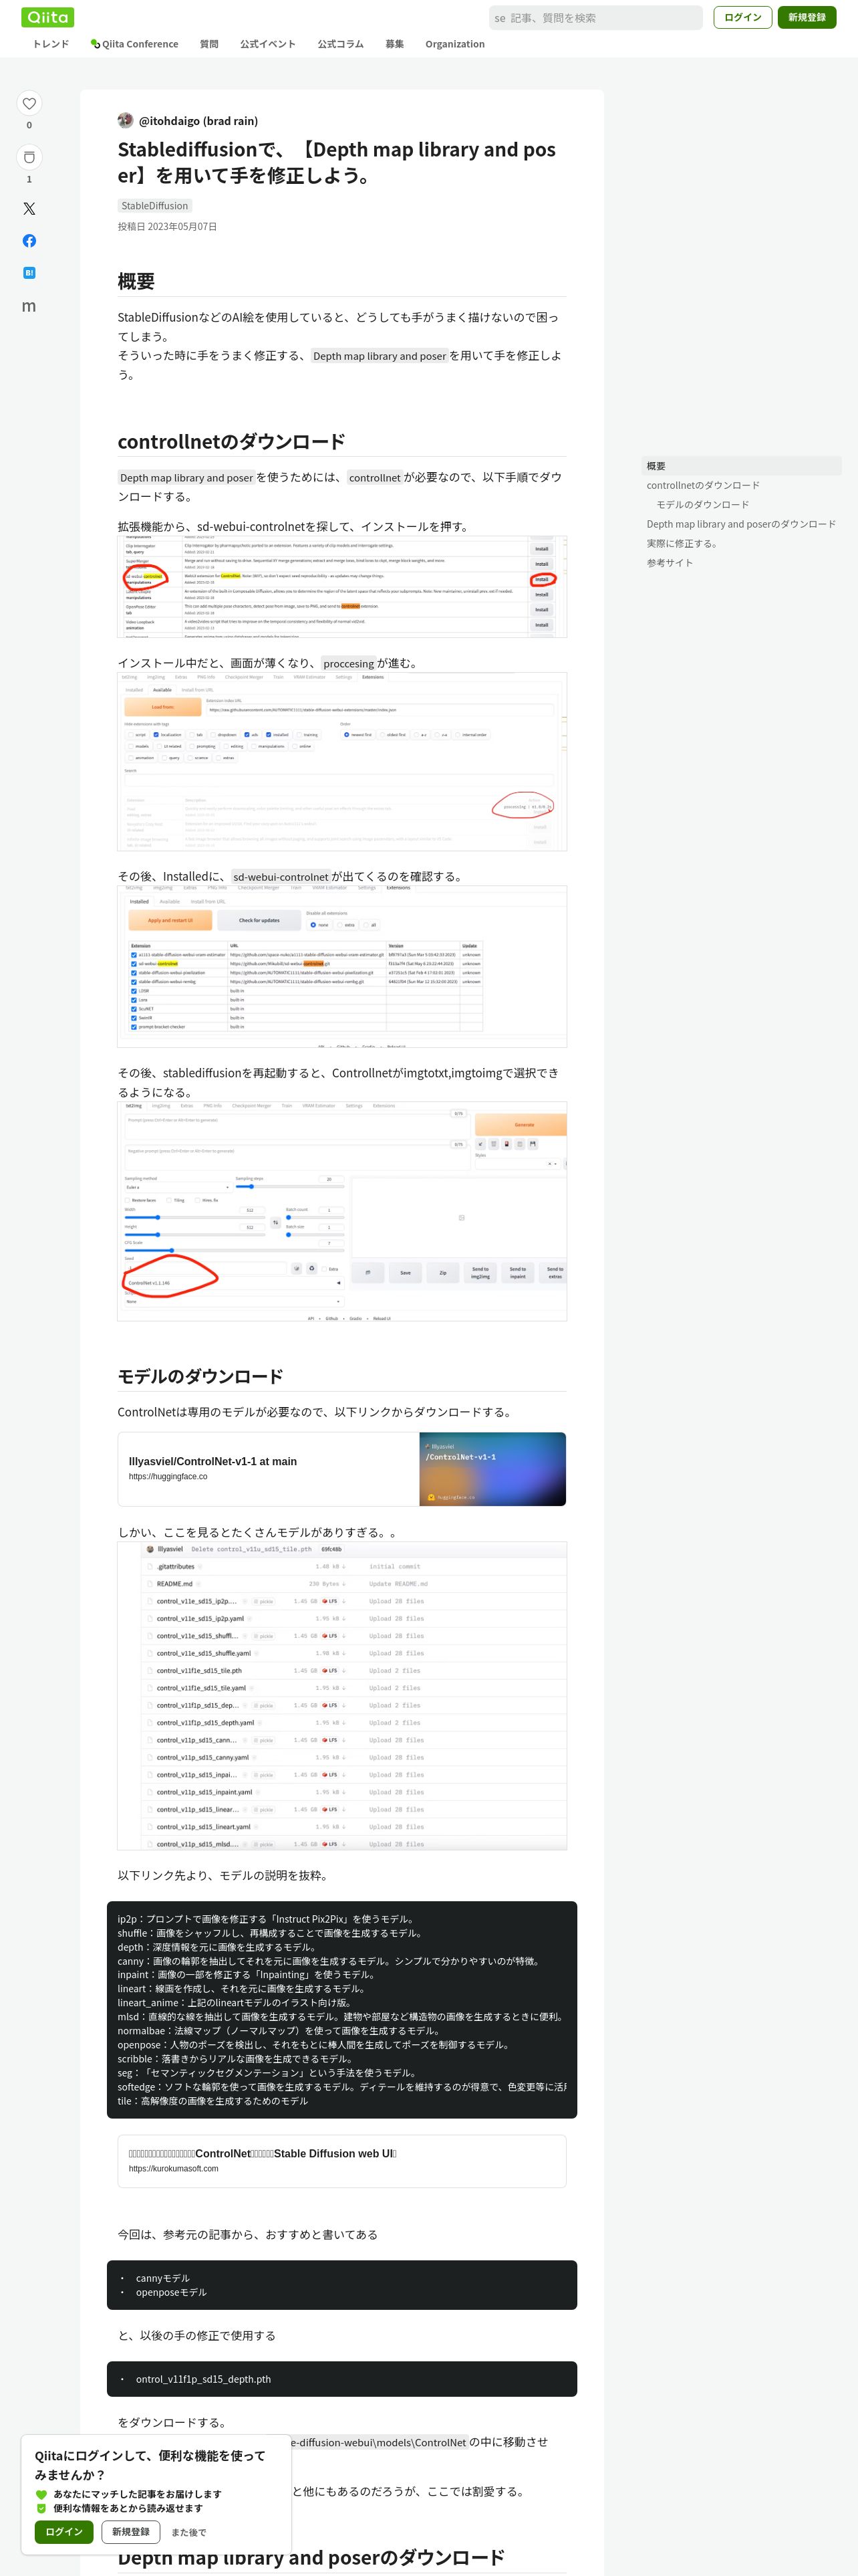Click code line ontrol_v11f1p_sd15_depth.pth
858x2576 pixels.
click(202, 2379)
